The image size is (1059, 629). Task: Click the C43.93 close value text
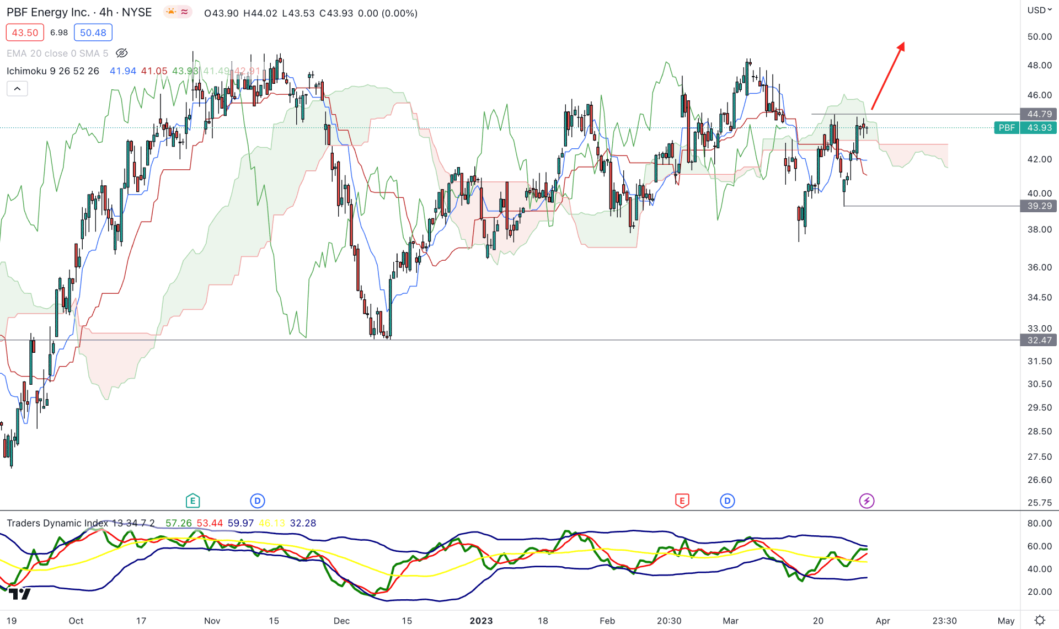[x=336, y=13]
